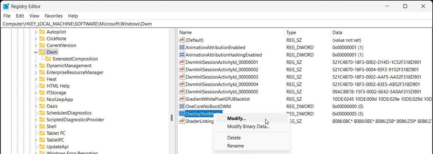Click the ExtendedComposition folder icon
This screenshot has height=154, width=433.
[x=48, y=59]
